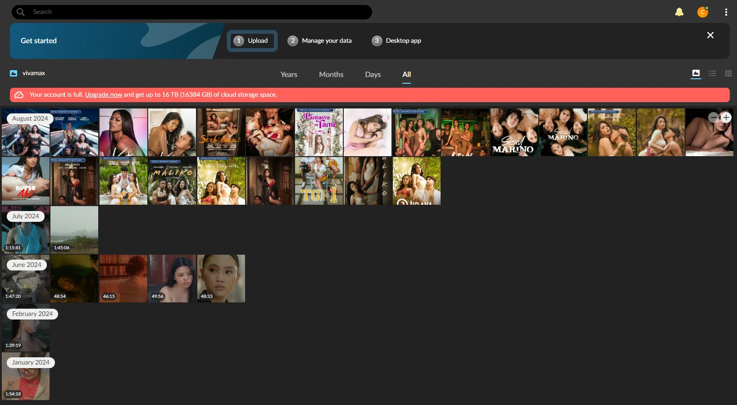The image size is (737, 405).
Task: Select the Days tab
Action: click(373, 75)
